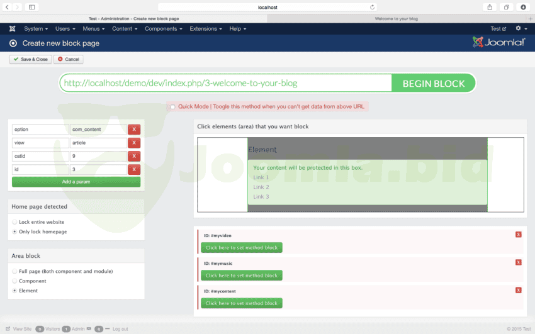The width and height of the screenshot is (535, 334).
Task: Open the settings gear menu
Action: pyautogui.click(x=520, y=29)
